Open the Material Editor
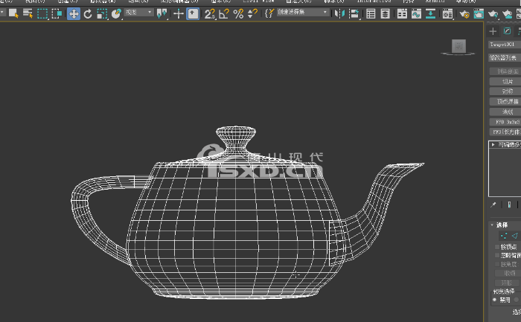 tap(447, 13)
